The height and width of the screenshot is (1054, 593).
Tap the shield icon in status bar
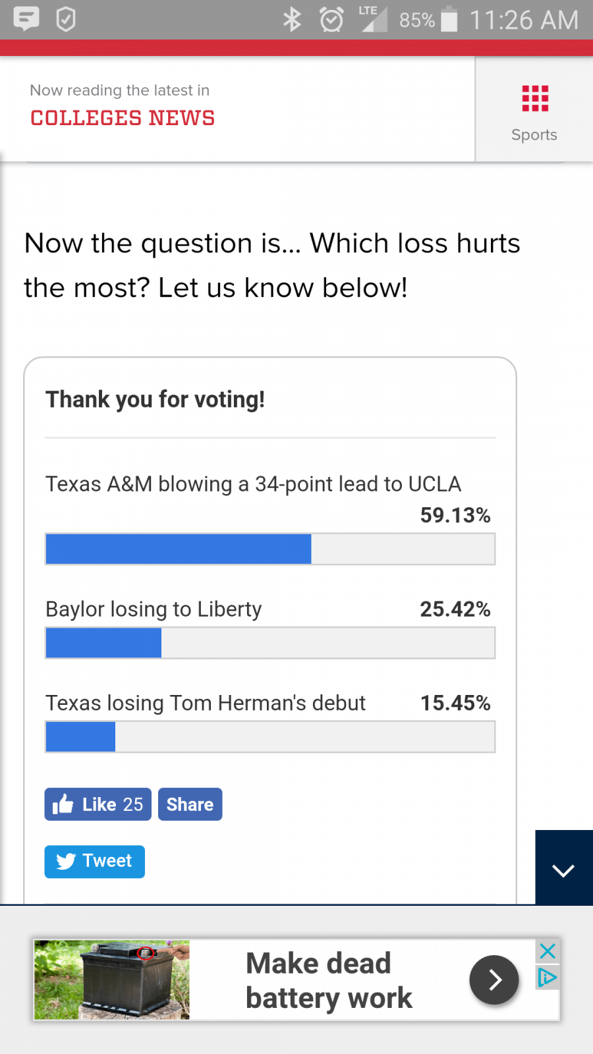tap(66, 19)
